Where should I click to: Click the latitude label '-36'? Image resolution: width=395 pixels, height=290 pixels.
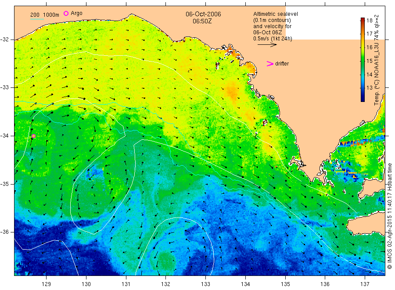tap(4, 232)
